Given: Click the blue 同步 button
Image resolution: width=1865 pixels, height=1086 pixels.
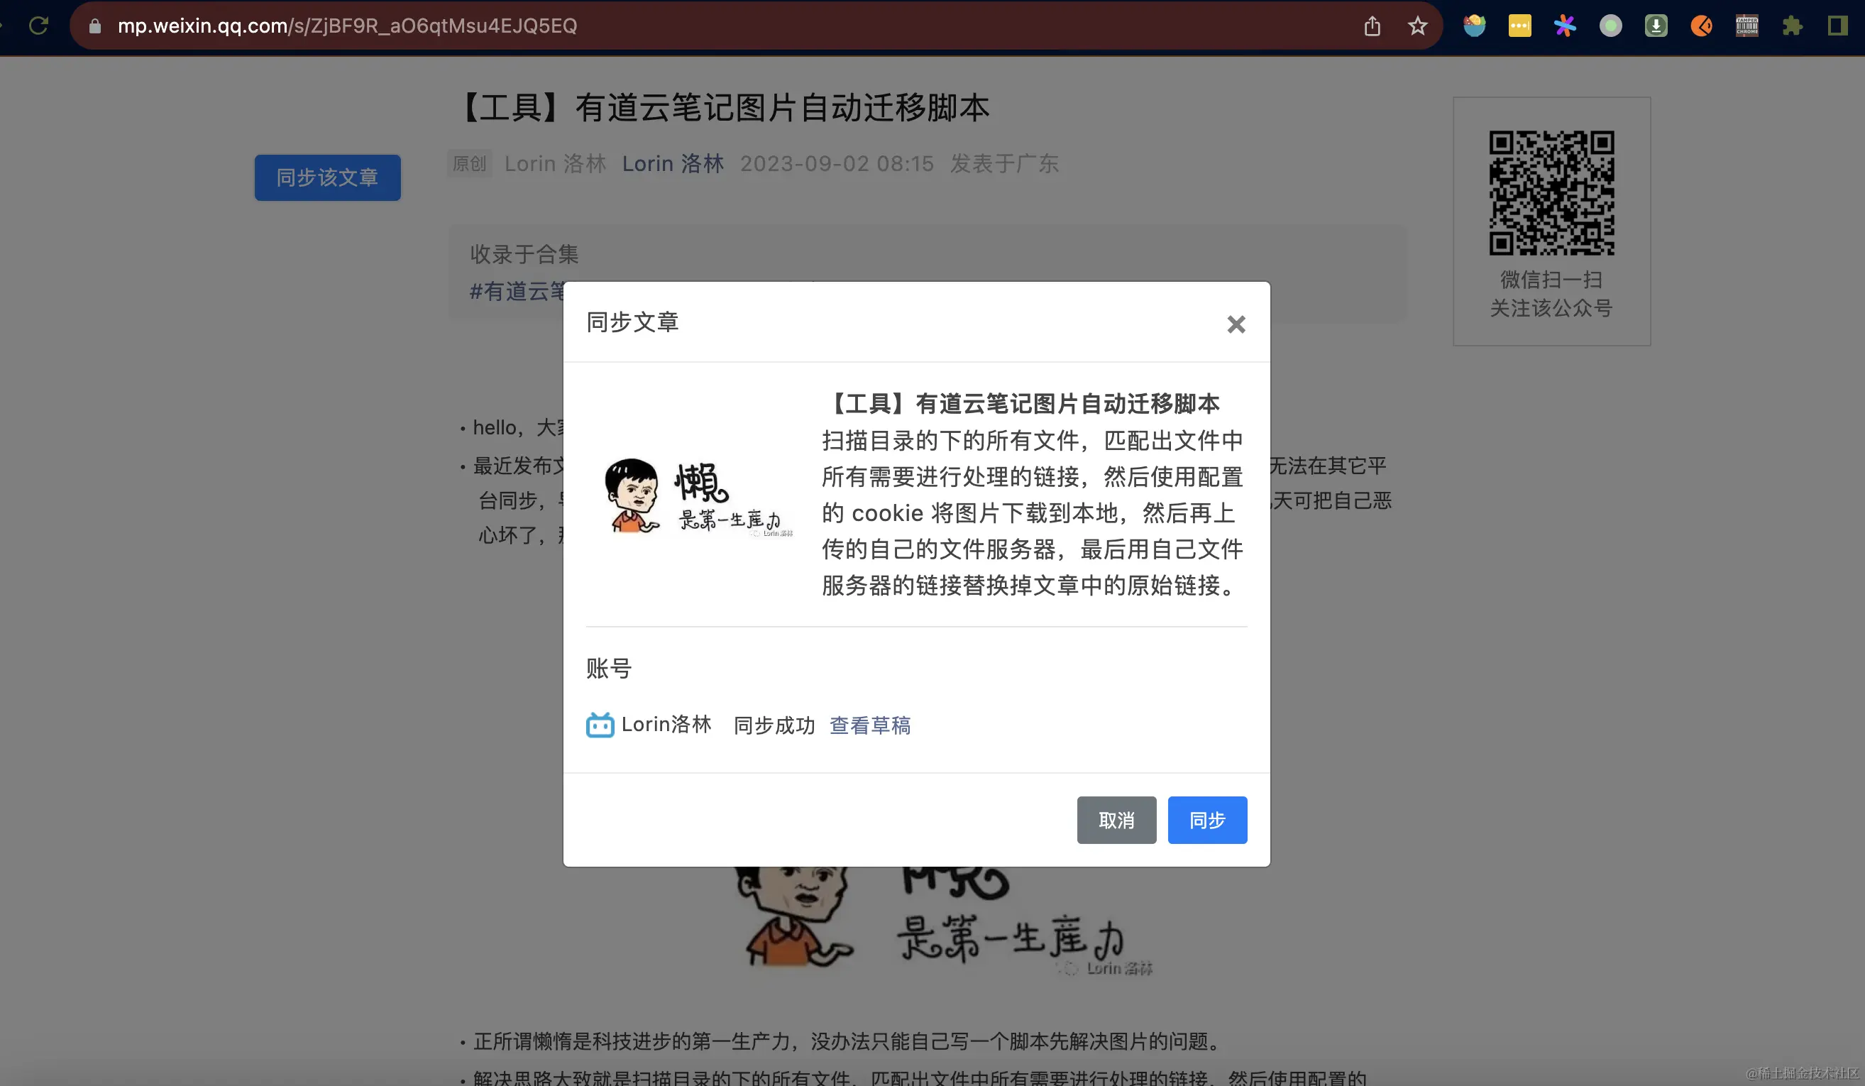Looking at the screenshot, I should 1207,820.
